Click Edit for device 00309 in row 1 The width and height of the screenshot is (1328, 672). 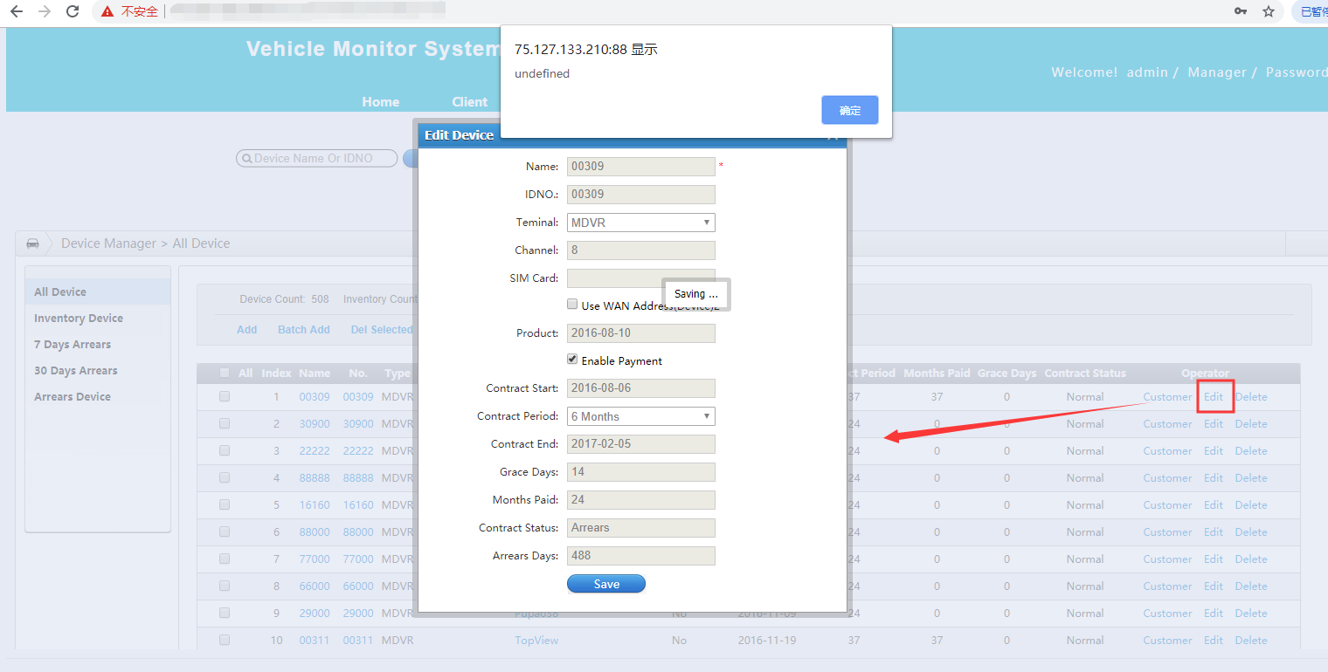(1214, 397)
